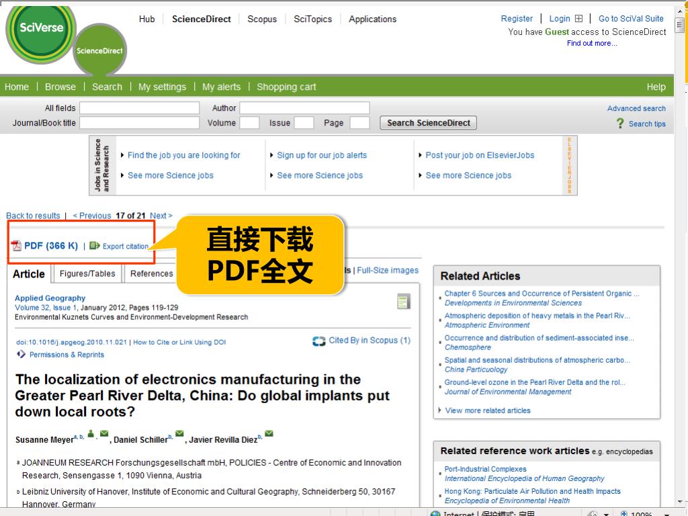
Task: Go to Previous result
Action: [x=91, y=216]
